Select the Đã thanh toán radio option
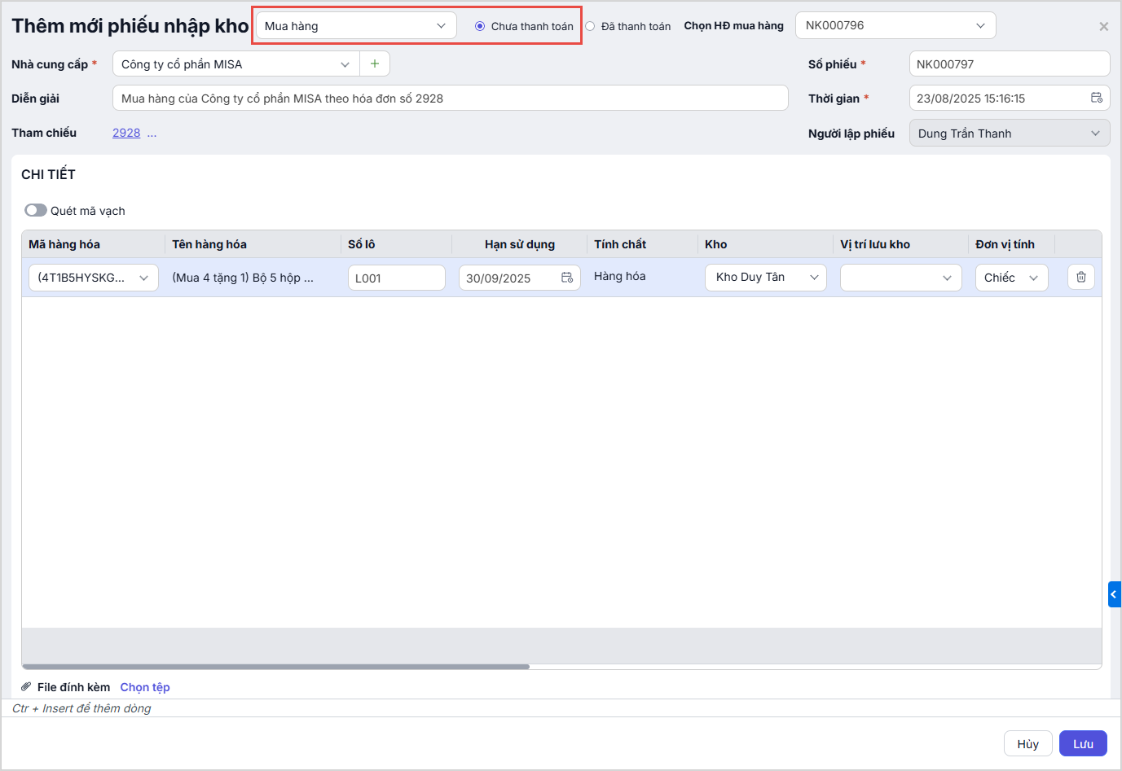Image resolution: width=1122 pixels, height=771 pixels. [x=590, y=26]
